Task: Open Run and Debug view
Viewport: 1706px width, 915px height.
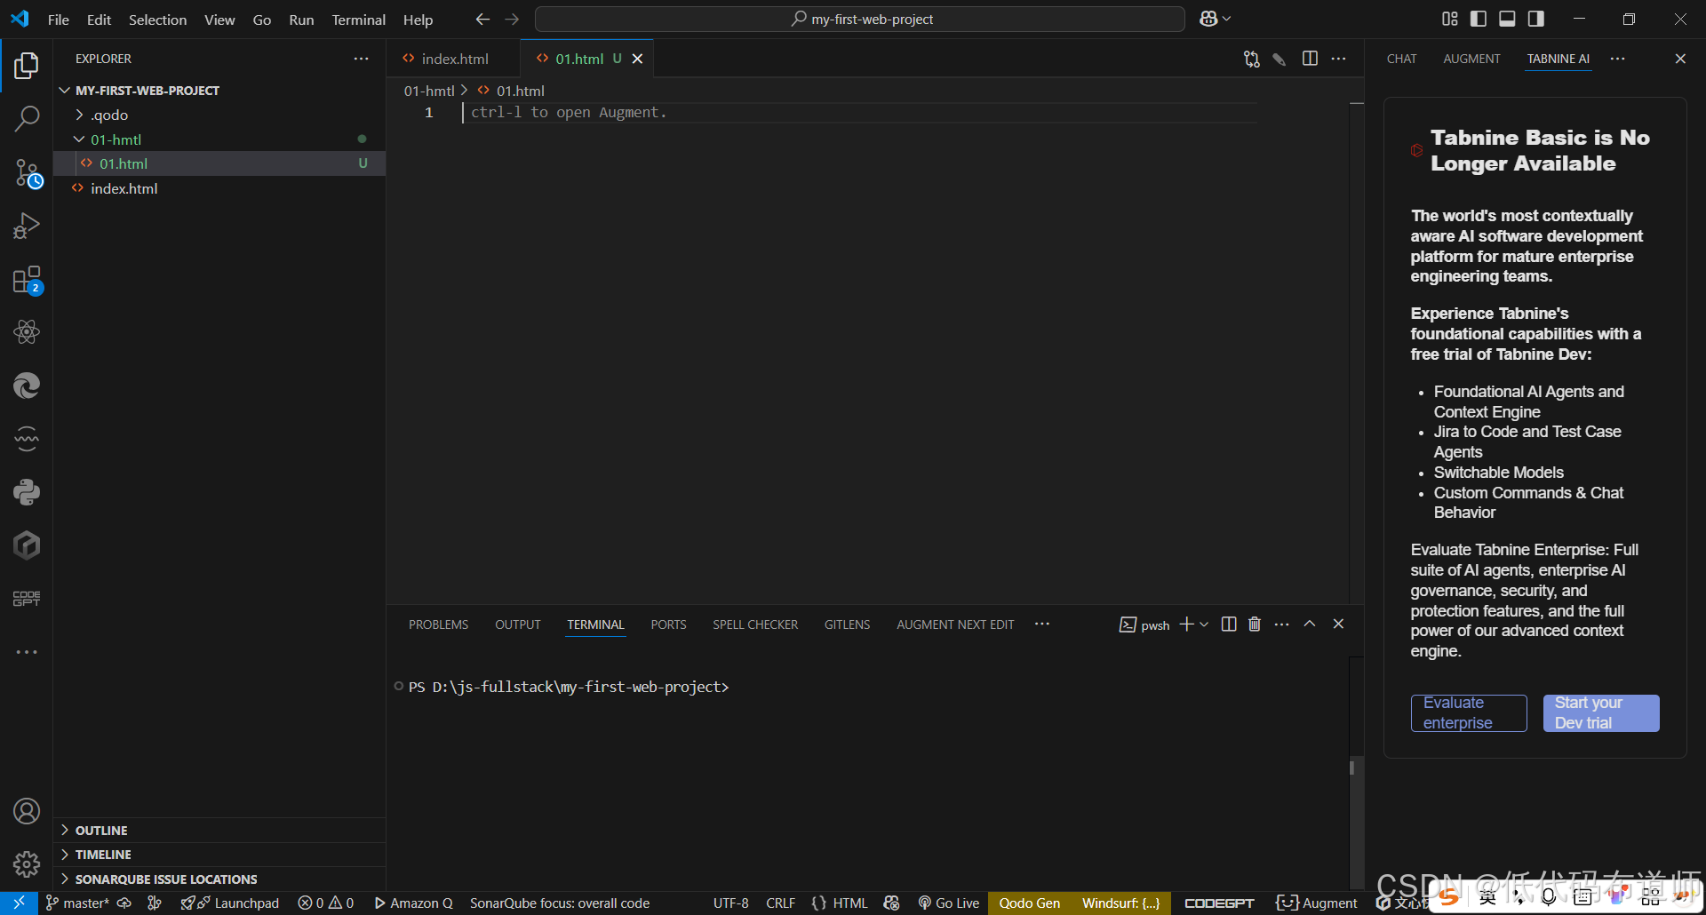Action: pyautogui.click(x=27, y=226)
